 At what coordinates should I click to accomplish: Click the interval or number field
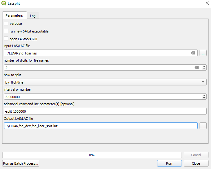(103, 97)
